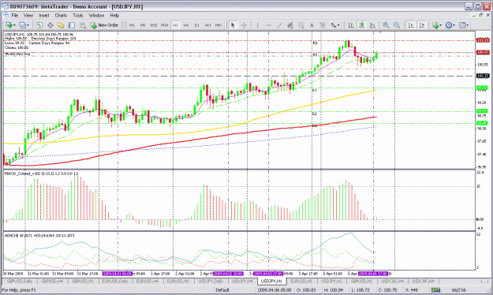Select the equidistant channel tool
This screenshot has height=295, width=493.
tap(290, 25)
